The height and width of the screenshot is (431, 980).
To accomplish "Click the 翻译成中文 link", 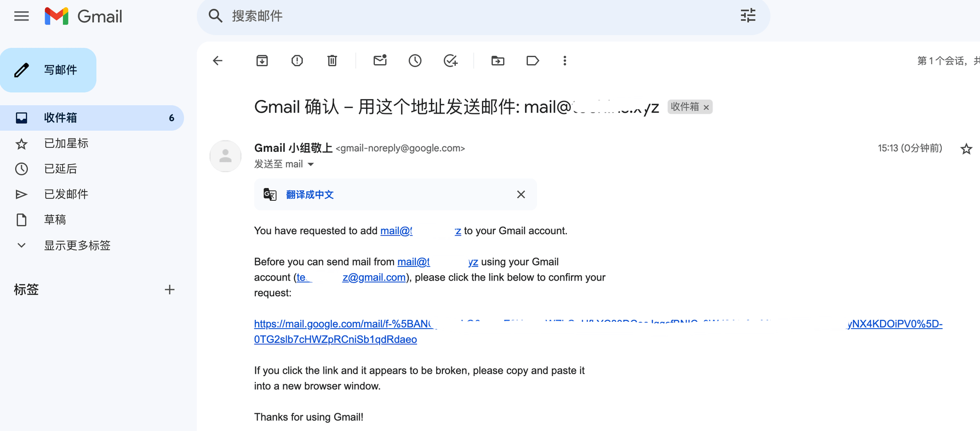I will (310, 195).
